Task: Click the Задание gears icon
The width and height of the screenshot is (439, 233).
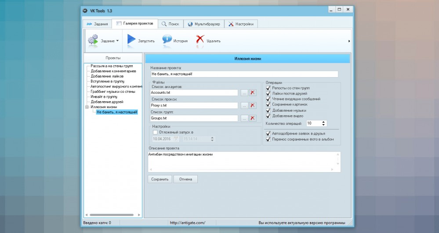Action: pos(93,40)
